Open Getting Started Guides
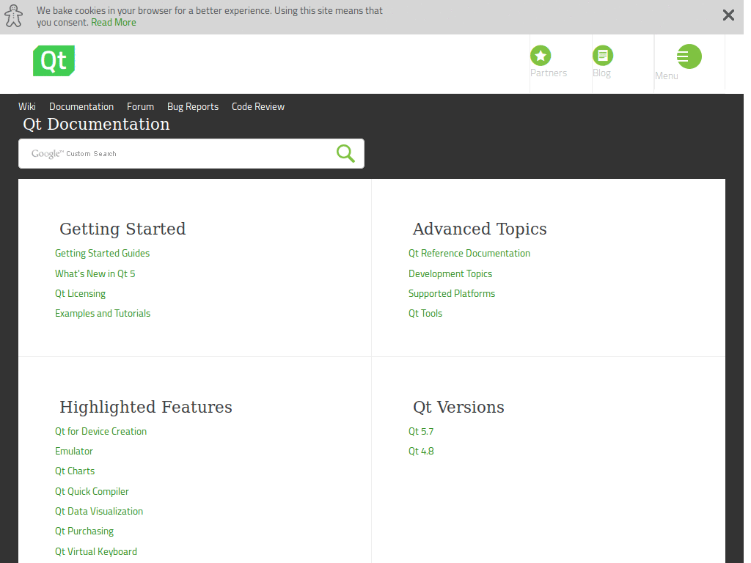 click(102, 253)
